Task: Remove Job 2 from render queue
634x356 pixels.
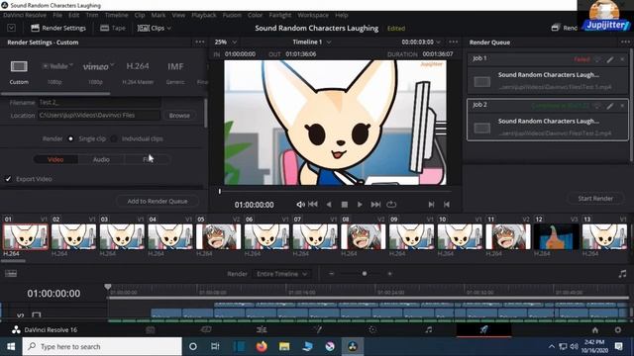Action: 622,106
